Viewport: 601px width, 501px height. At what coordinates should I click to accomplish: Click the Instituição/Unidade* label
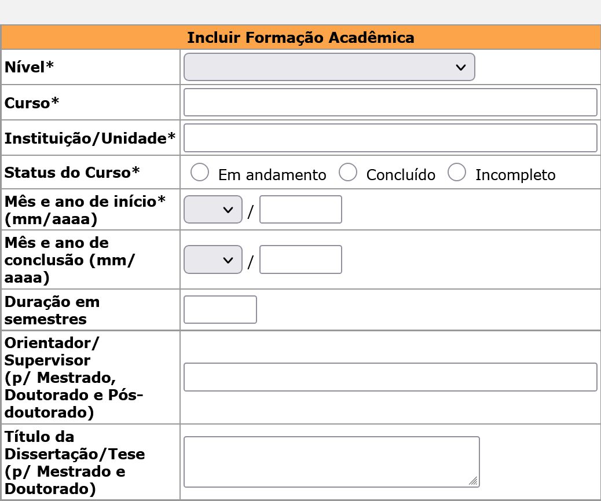90,138
